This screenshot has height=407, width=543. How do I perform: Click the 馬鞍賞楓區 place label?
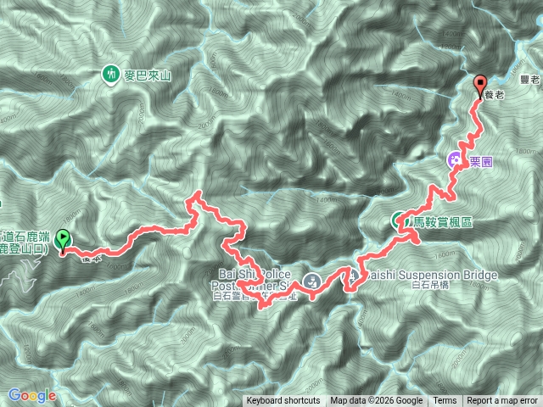click(443, 222)
